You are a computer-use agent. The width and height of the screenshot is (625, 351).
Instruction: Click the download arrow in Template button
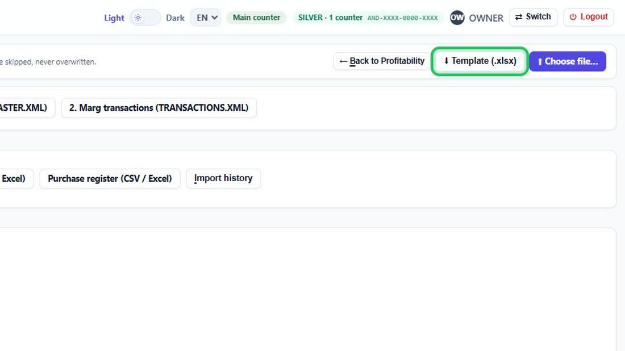[446, 61]
